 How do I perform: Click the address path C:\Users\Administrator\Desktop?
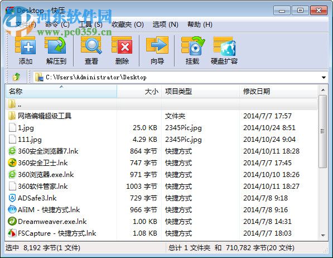click(96, 77)
